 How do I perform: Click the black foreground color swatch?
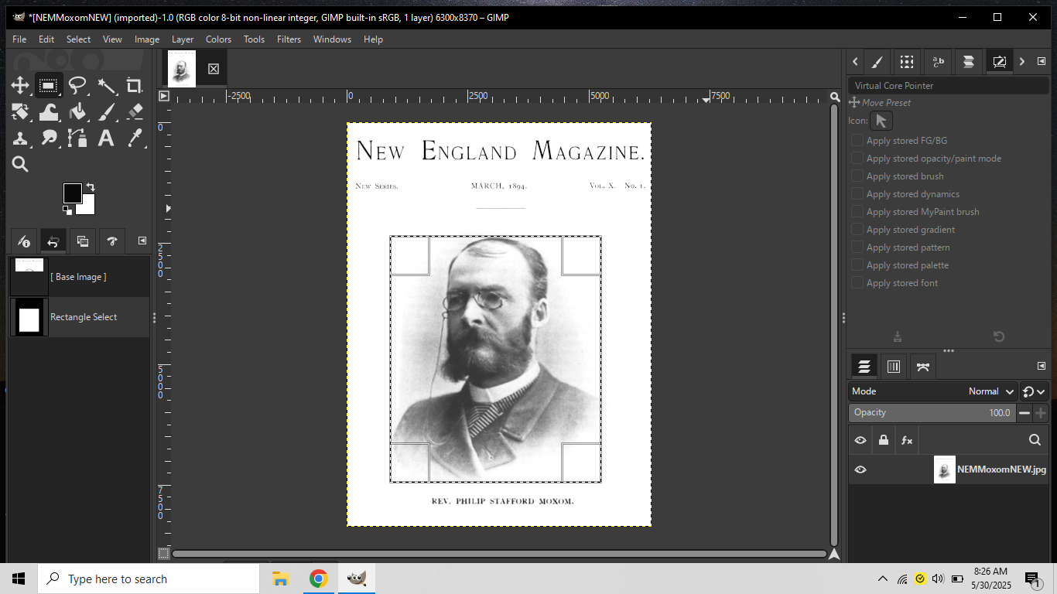[x=72, y=193]
